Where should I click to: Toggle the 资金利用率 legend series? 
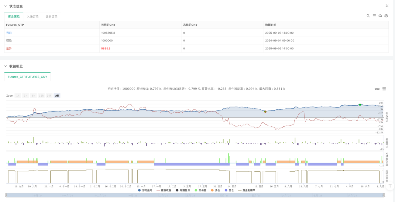[x=246, y=190]
